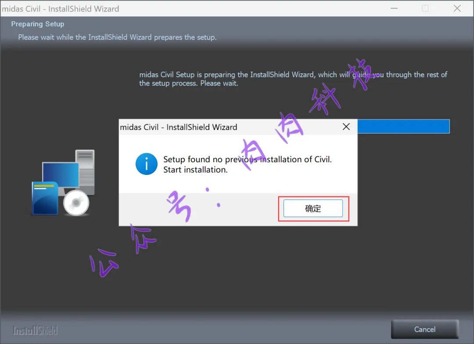
Task: Click the InstallShield logo at bottom left
Action: [35, 331]
